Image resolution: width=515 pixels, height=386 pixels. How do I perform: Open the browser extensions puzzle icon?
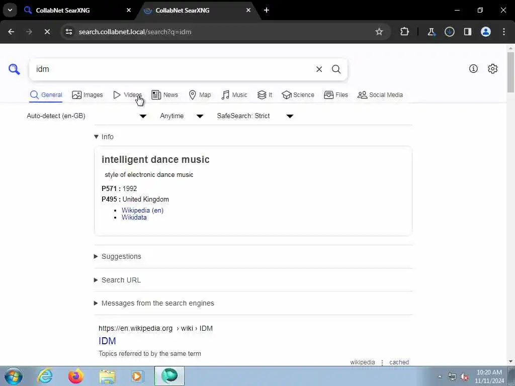[x=405, y=32]
